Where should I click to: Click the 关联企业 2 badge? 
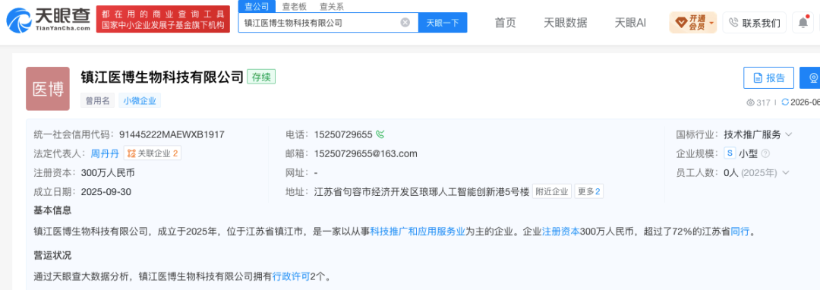(153, 153)
